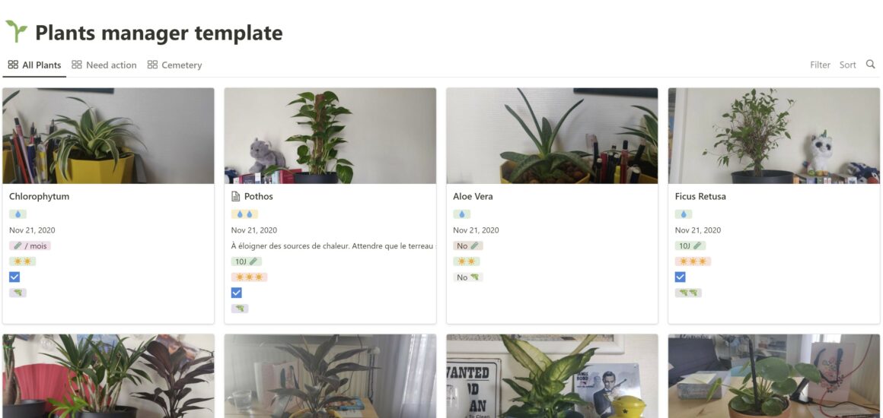The image size is (883, 418).
Task: Click Pothos double water drop tag
Action: (244, 214)
